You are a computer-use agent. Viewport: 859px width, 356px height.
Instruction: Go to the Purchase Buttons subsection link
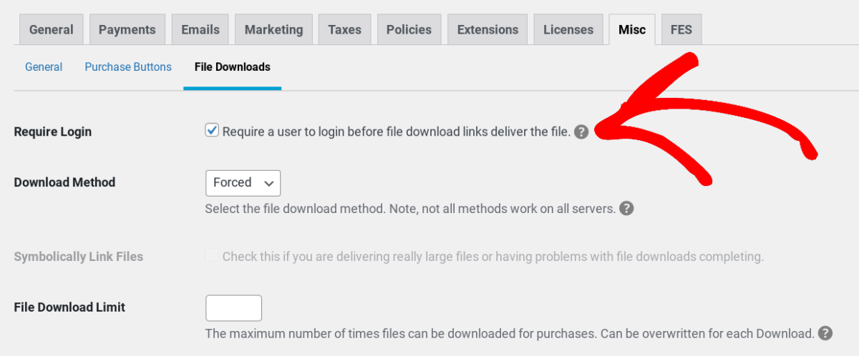pyautogui.click(x=128, y=67)
